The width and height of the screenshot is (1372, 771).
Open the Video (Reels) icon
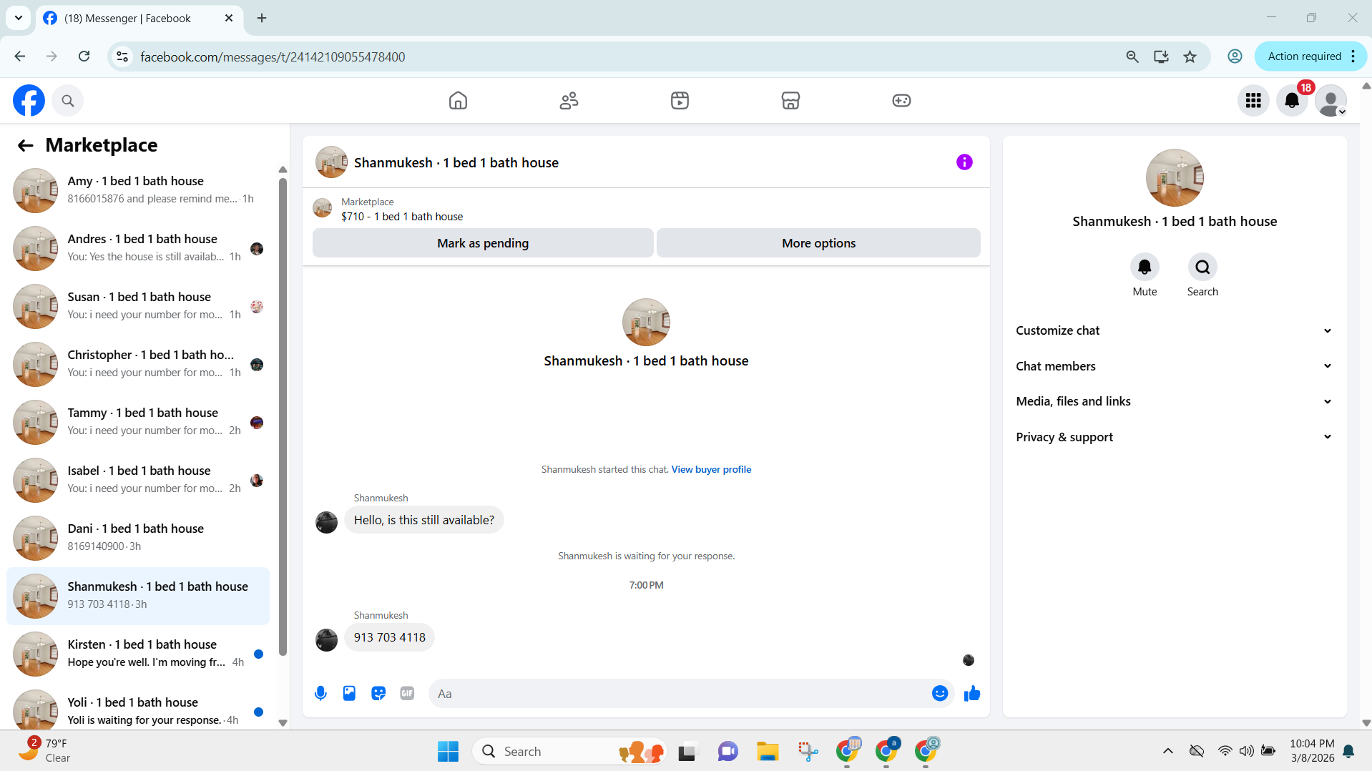(680, 101)
